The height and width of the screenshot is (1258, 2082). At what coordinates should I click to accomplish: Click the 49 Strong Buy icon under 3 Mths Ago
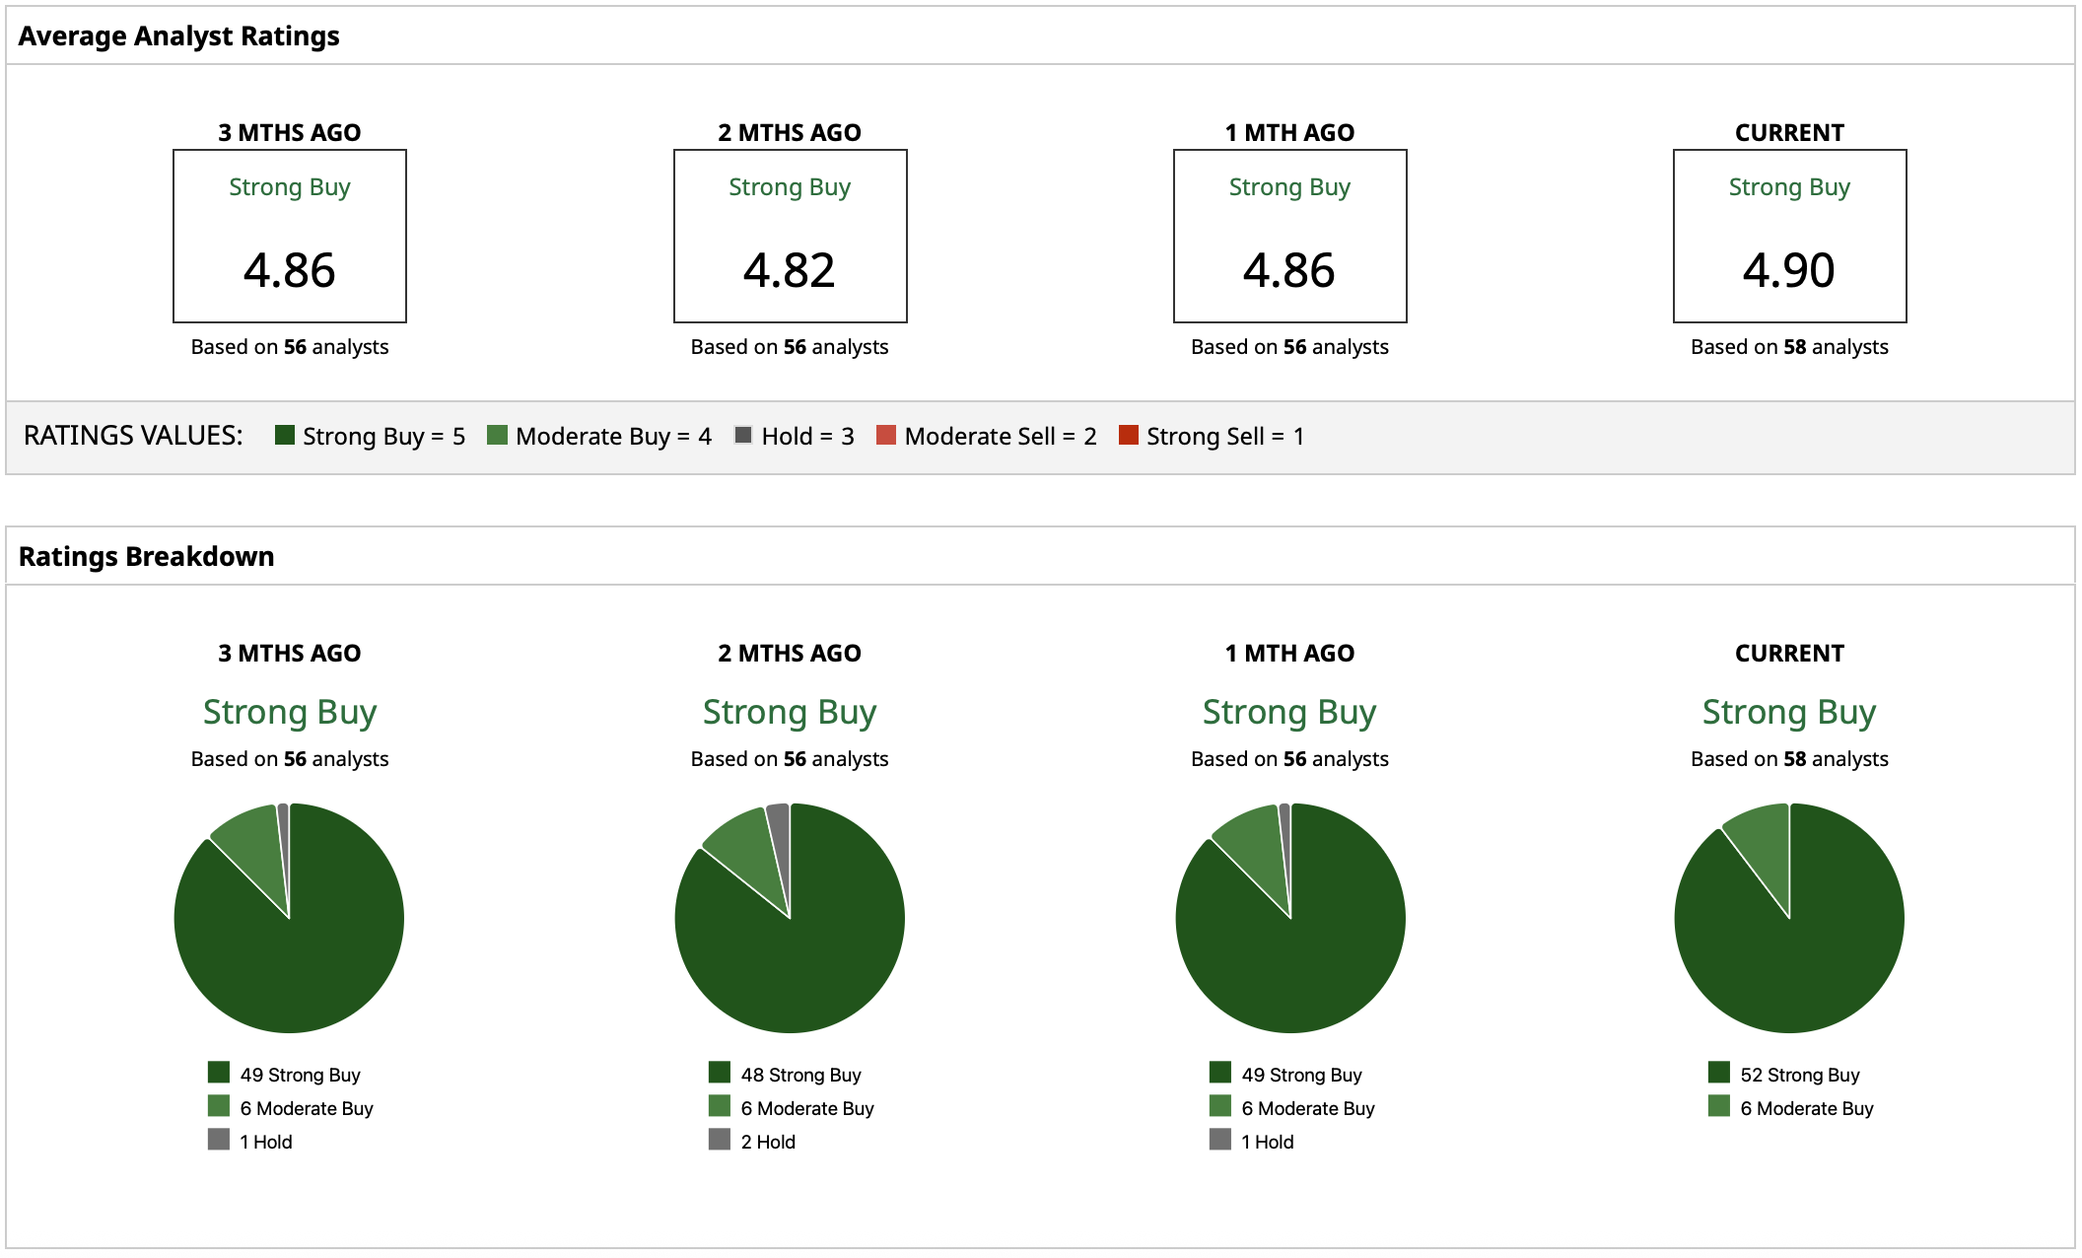(219, 1073)
